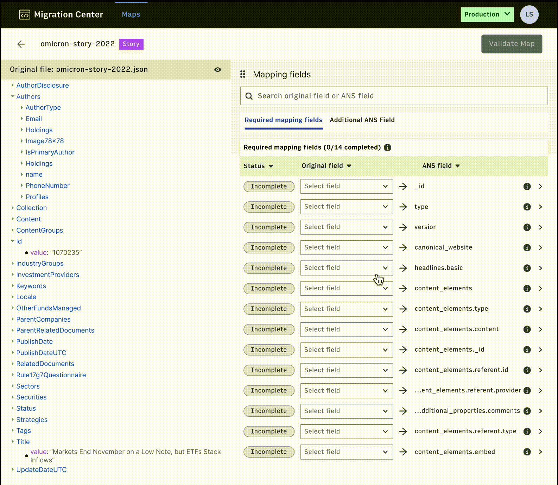Expand the Securities tree node
The height and width of the screenshot is (485, 558).
coord(13,397)
